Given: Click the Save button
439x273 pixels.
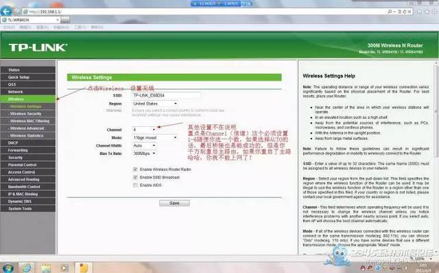Looking at the screenshot, I should (x=174, y=203).
